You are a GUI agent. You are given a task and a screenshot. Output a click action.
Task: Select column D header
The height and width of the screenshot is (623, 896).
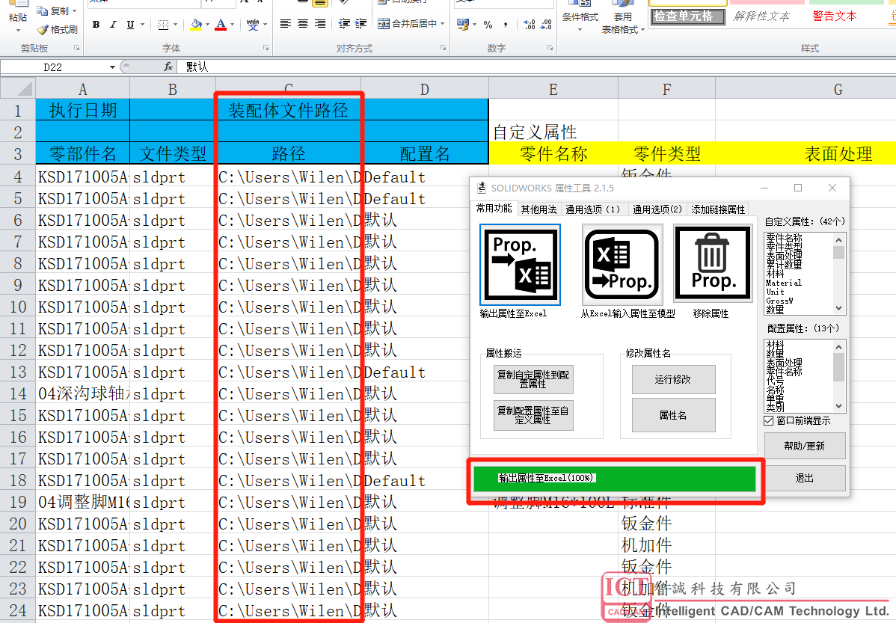tap(425, 89)
